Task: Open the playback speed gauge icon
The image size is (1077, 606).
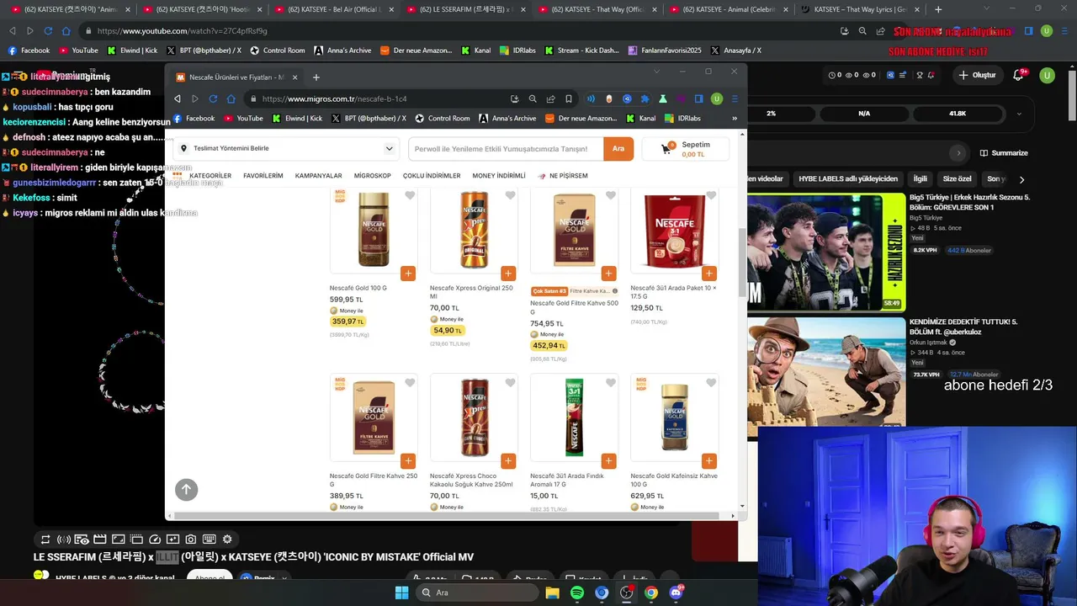Action: 155,540
